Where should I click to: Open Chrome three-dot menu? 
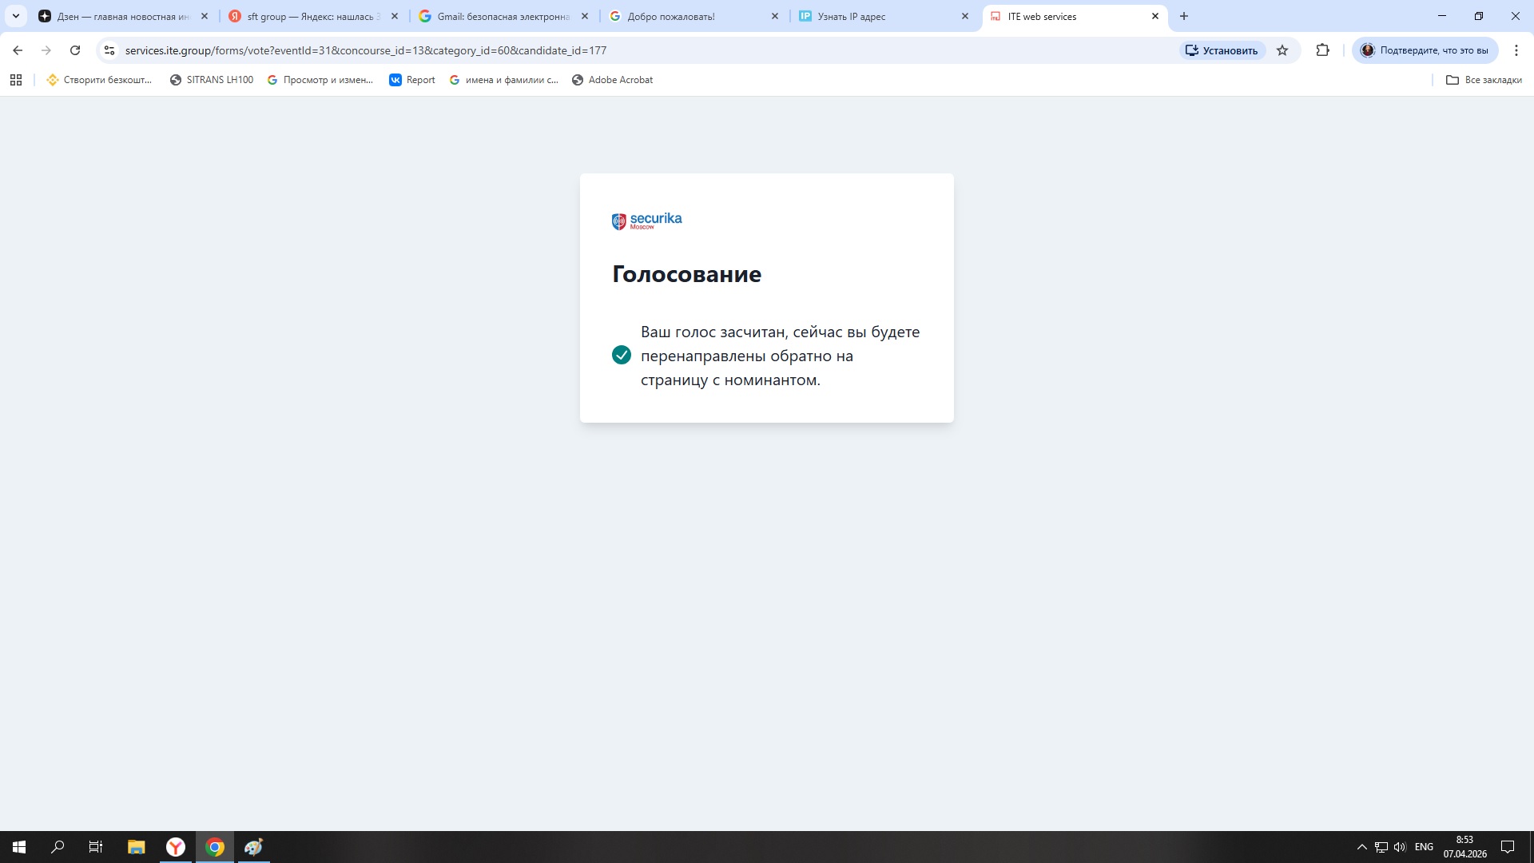coord(1516,50)
